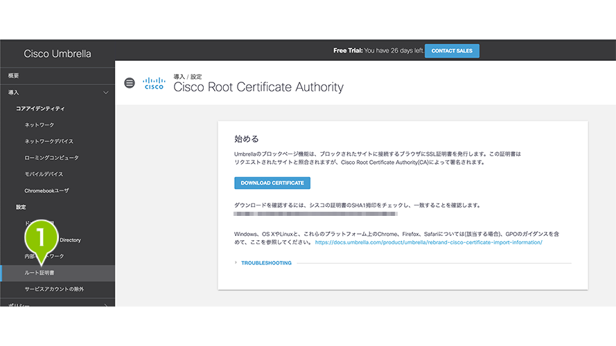Select ネットワークデバイス in sidebar
Viewport: 616px width, 346px height.
pos(49,141)
